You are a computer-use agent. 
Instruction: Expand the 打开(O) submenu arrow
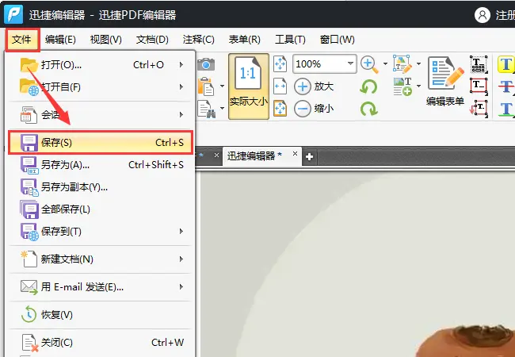(181, 65)
